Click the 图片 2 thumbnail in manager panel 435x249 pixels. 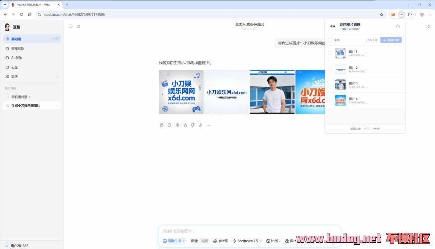click(340, 69)
